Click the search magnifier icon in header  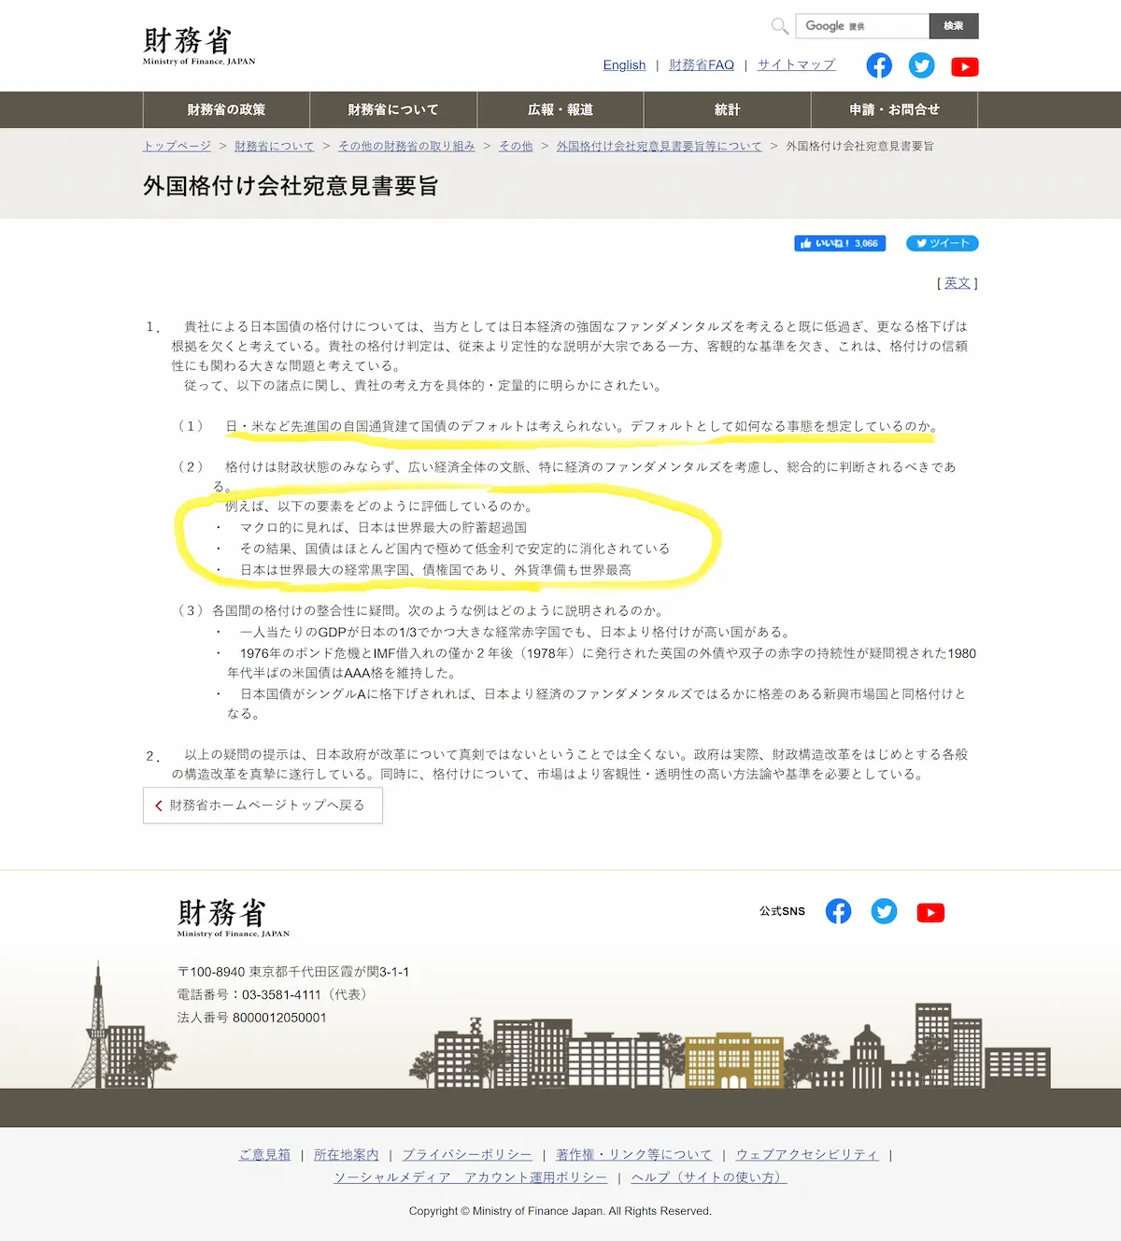[779, 26]
